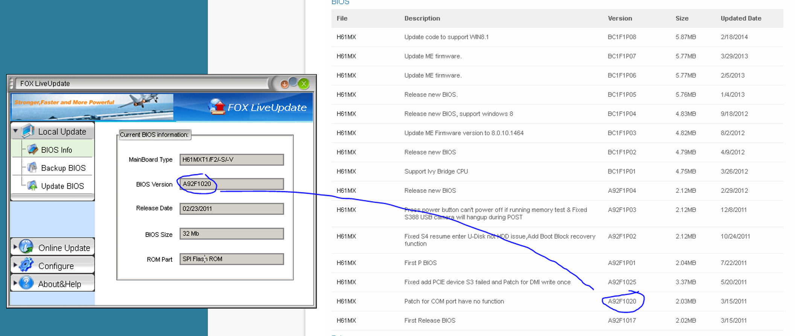795x336 pixels.
Task: Click the 'Release new BIOS.' description for BC1F1P05
Action: (x=431, y=95)
